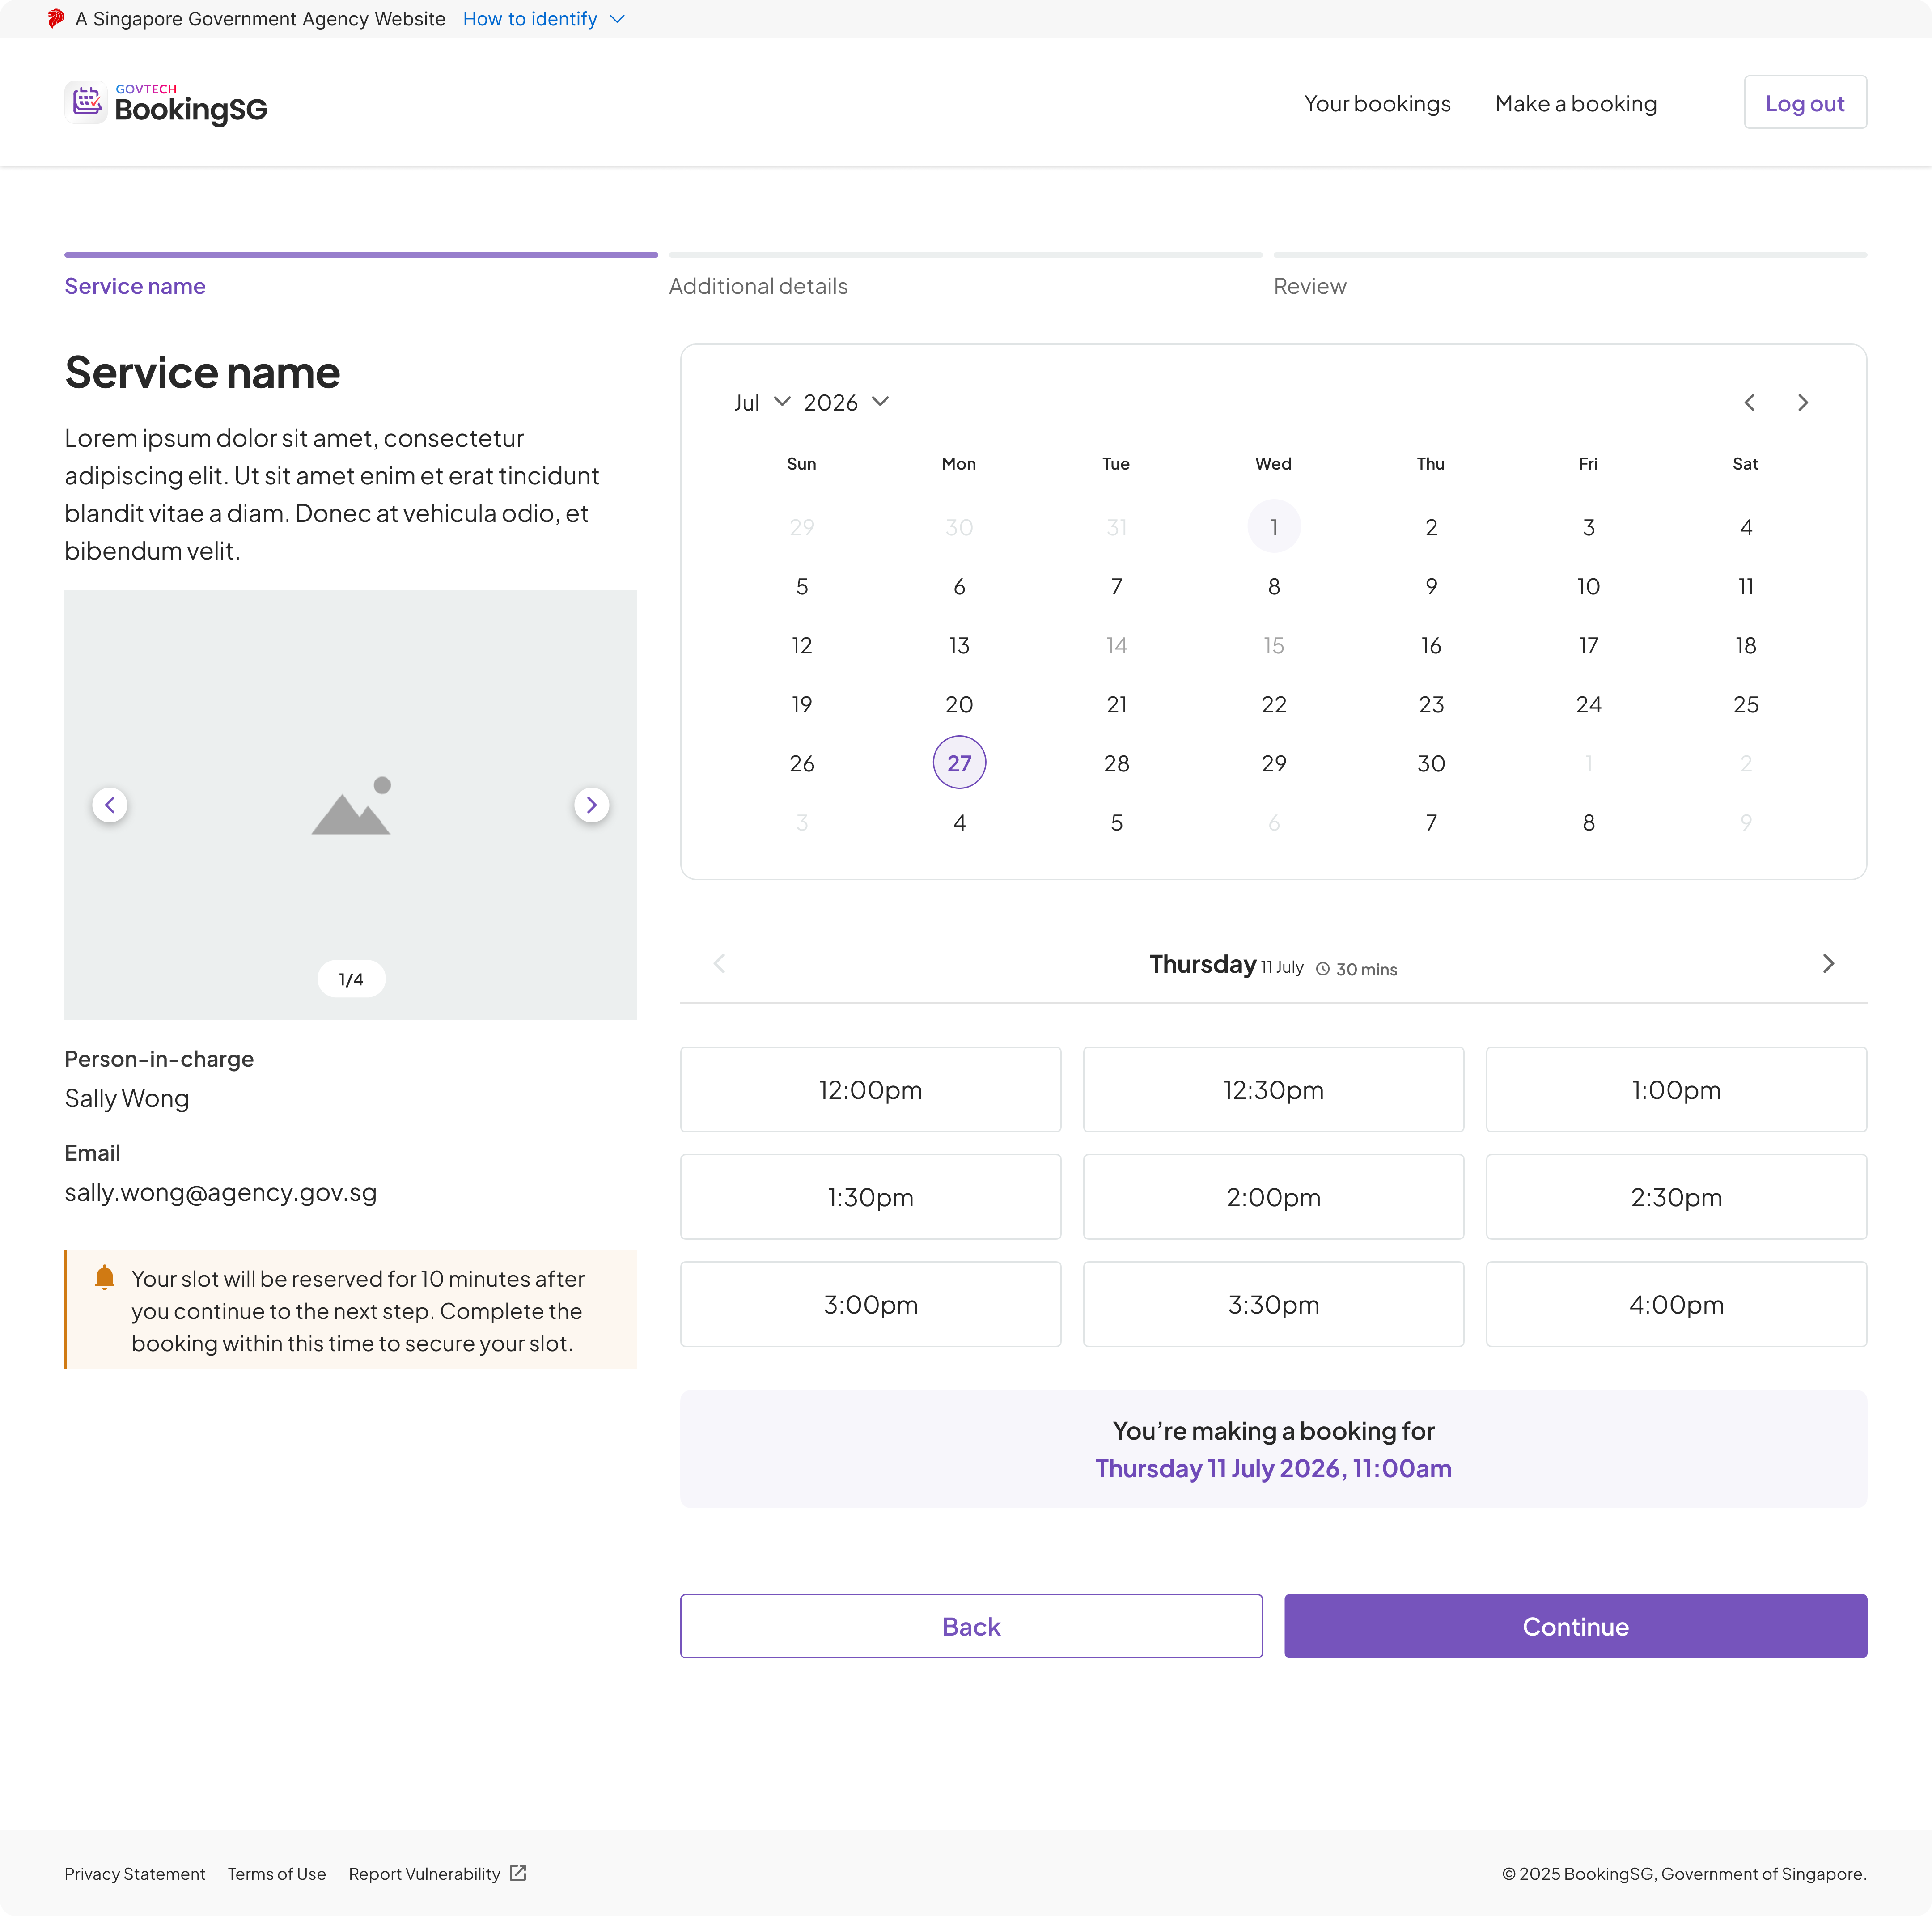Click the external link icon beside Report Vulnerability
This screenshot has width=1932, height=1916.
518,1873
